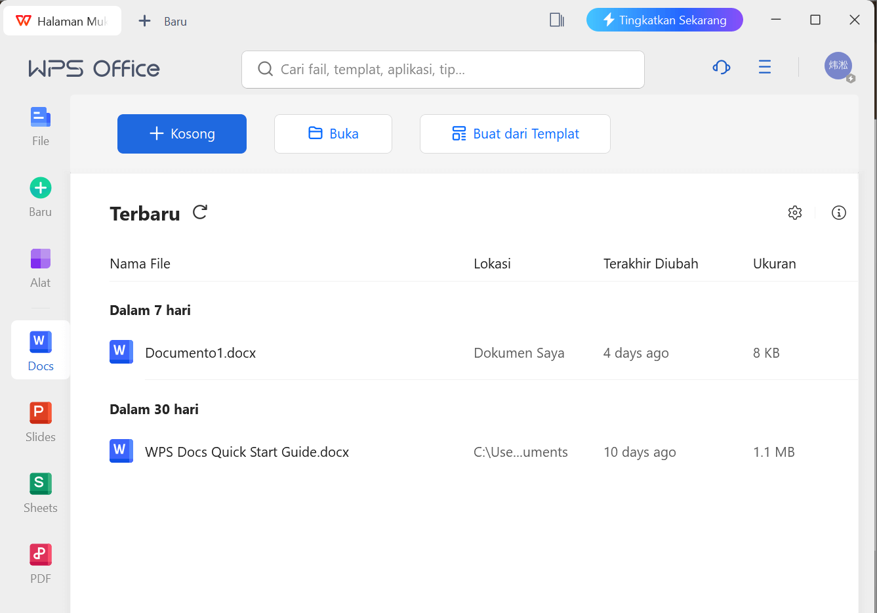877x613 pixels.
Task: Switch to the Halaman Mulai tab
Action: click(x=62, y=20)
